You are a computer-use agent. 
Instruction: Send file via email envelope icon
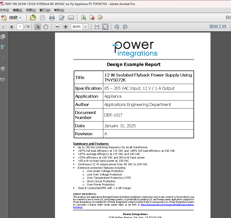(x=71, y=17)
